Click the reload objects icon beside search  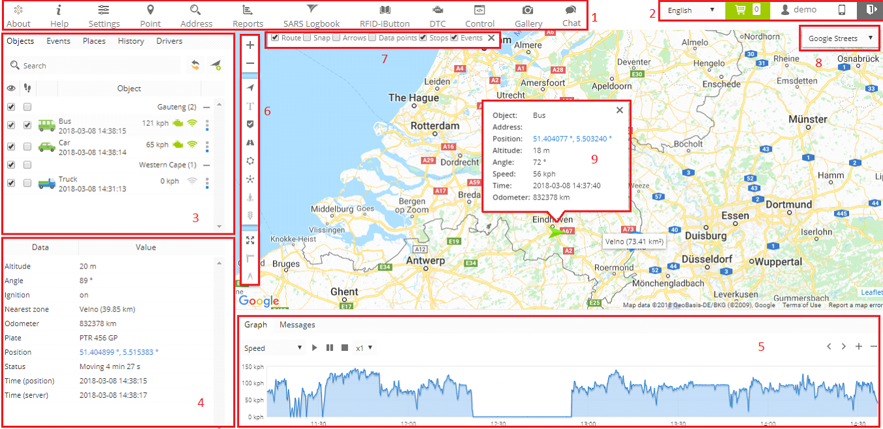click(x=195, y=65)
